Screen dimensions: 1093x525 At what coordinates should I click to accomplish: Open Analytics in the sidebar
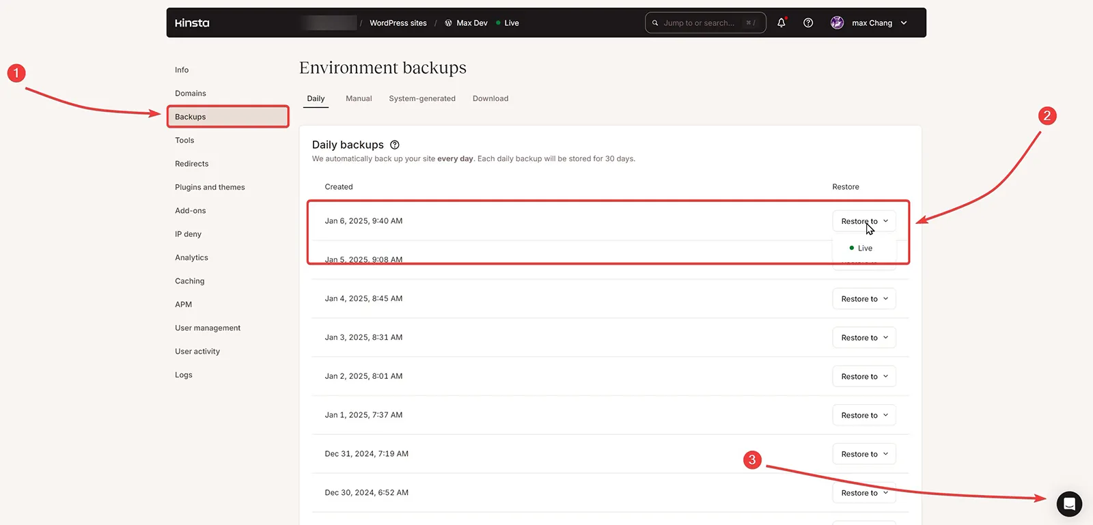[191, 257]
